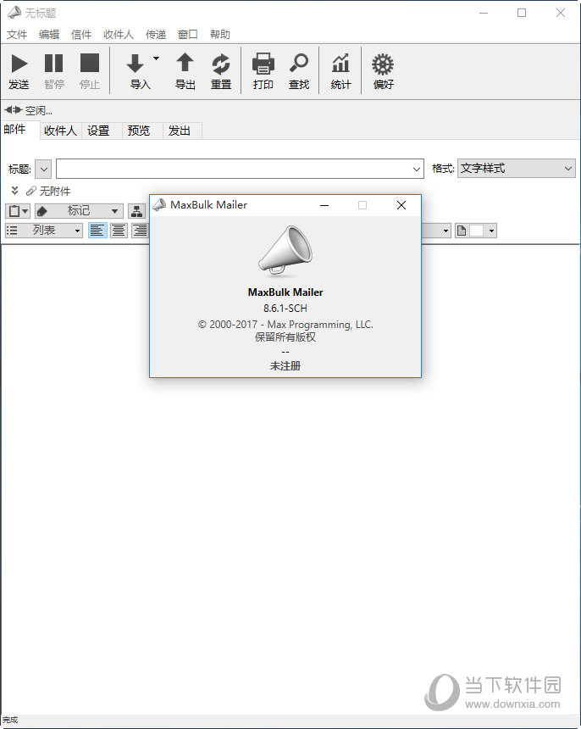The height and width of the screenshot is (729, 581).
Task: Maximize the main 无标题 window
Action: (522, 13)
